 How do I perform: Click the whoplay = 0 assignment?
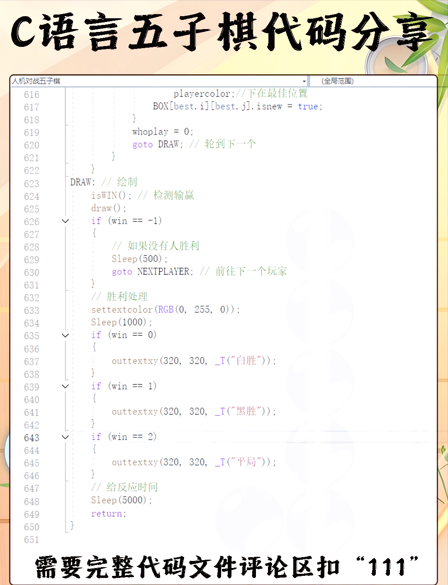[162, 132]
